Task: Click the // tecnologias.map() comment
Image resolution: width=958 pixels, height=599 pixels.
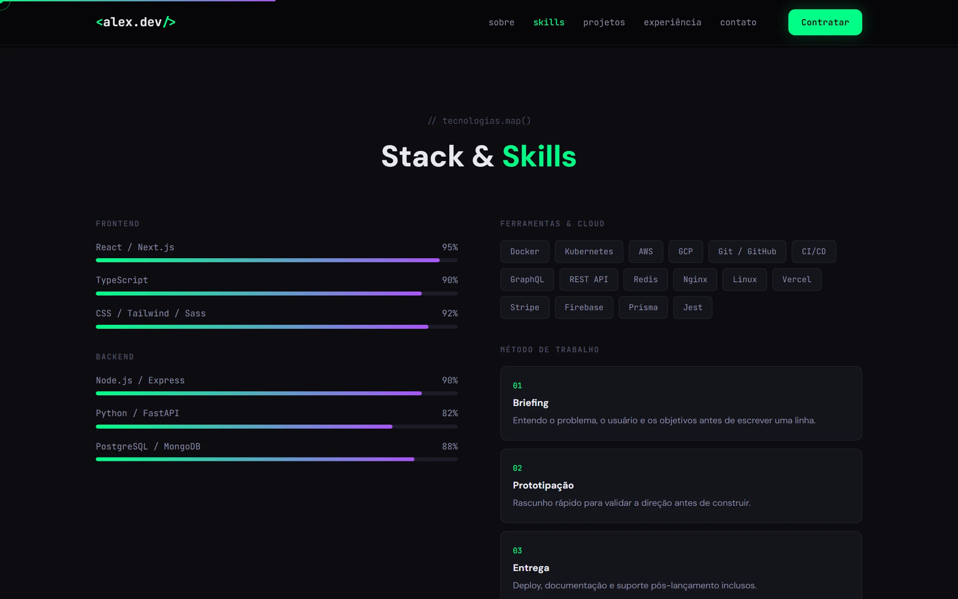Action: click(x=479, y=121)
